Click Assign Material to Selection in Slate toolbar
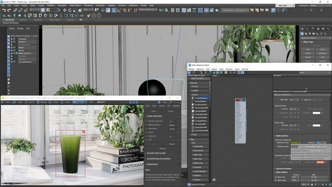This screenshot has width=332, height=187. coord(201,73)
